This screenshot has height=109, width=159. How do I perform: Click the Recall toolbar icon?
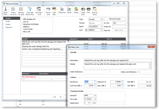pos(69,10)
